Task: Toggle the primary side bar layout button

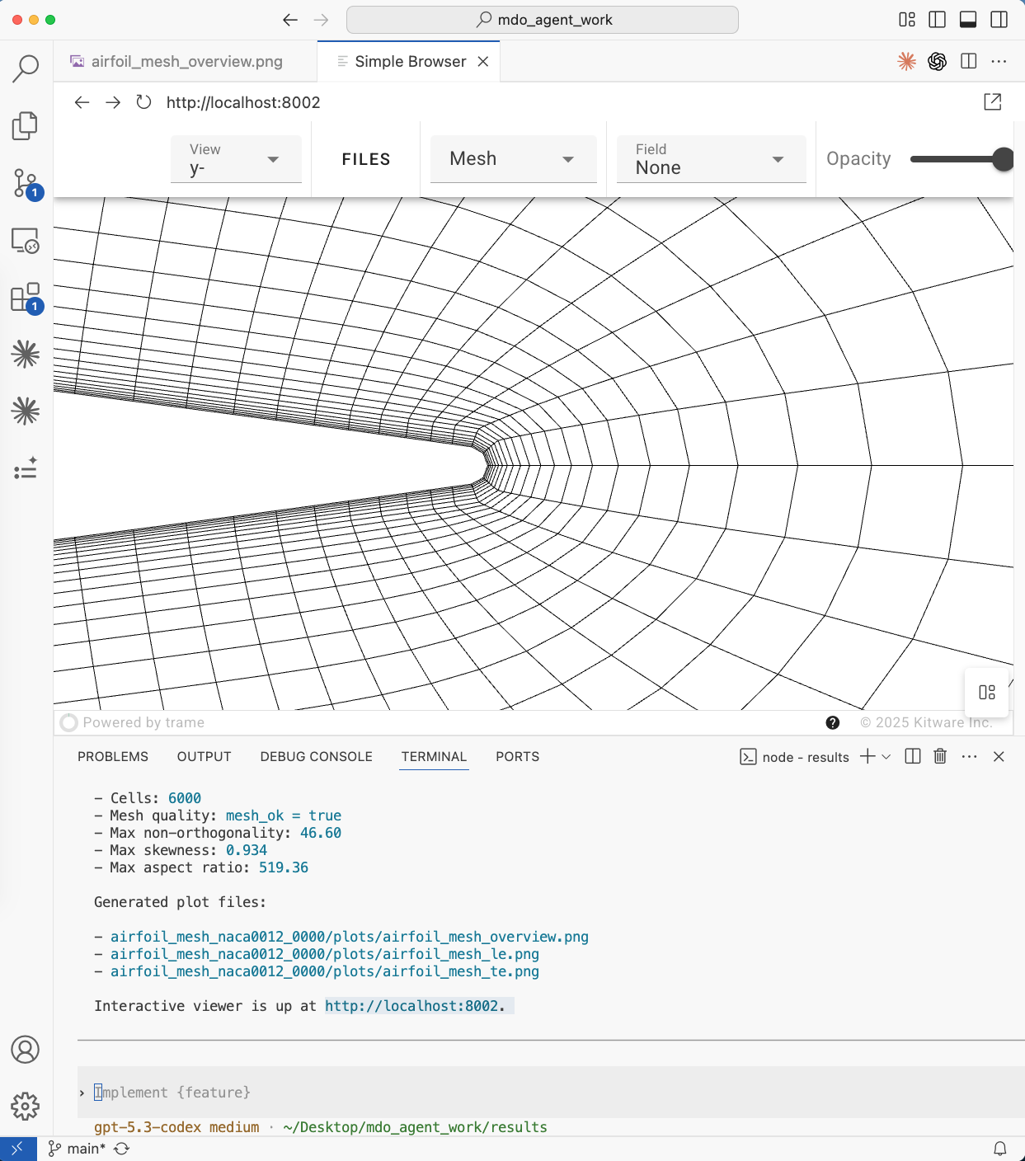Action: pyautogui.click(x=938, y=20)
